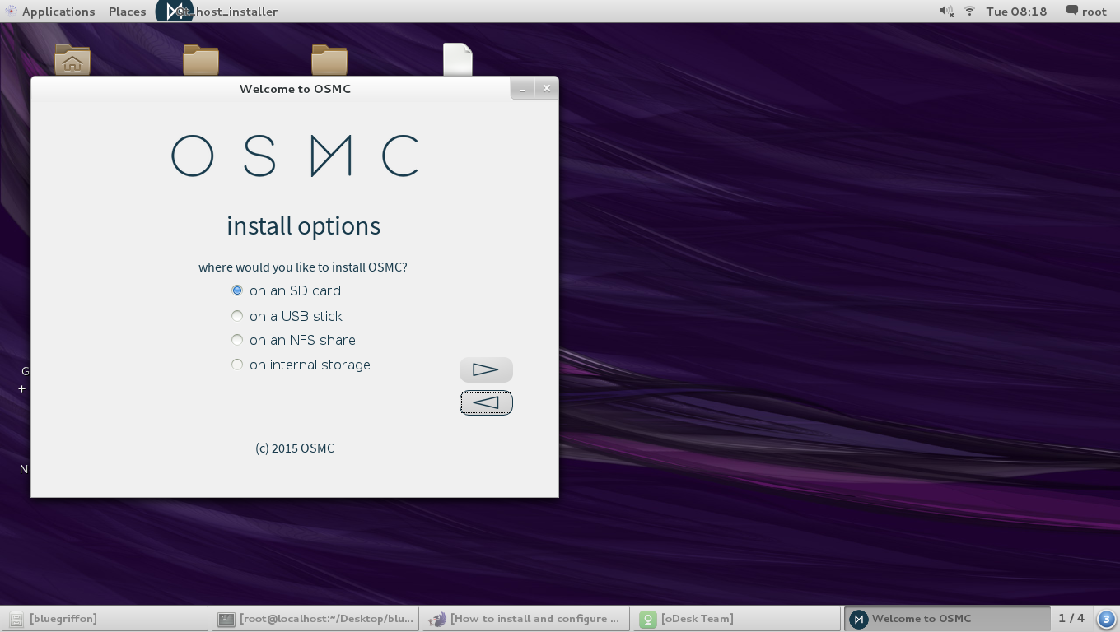Select the third folder icon on desktop
The image size is (1120, 632).
point(329,60)
